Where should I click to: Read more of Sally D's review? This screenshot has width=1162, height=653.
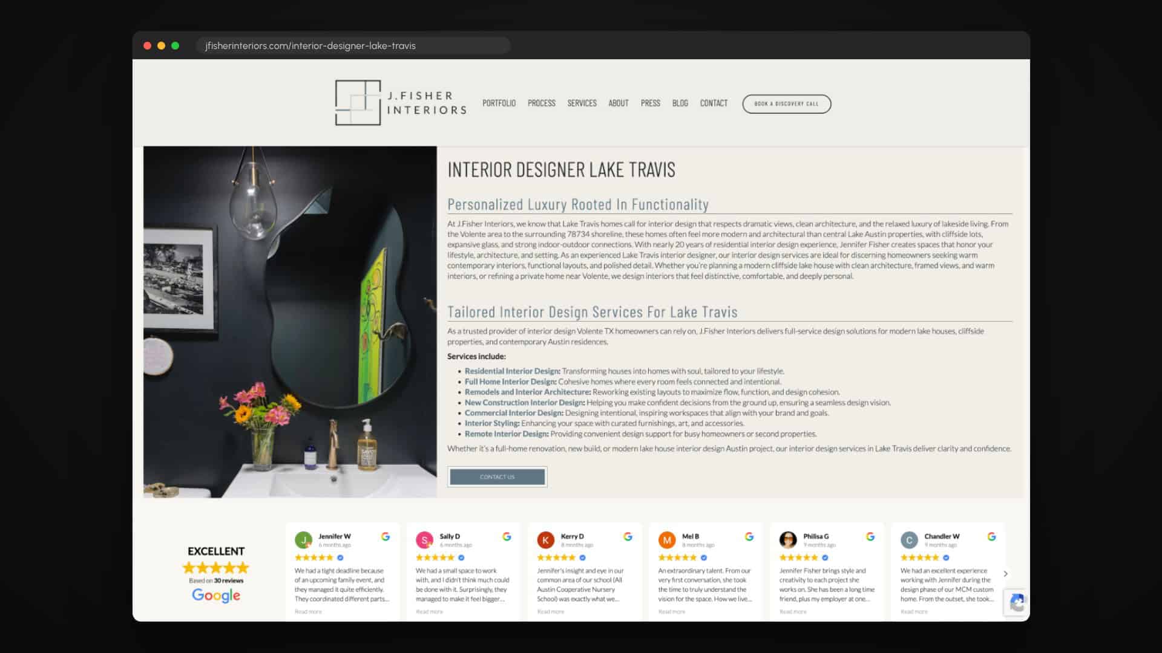(x=429, y=612)
